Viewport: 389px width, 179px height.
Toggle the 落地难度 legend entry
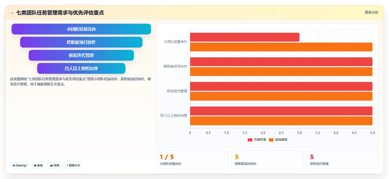click(x=278, y=140)
